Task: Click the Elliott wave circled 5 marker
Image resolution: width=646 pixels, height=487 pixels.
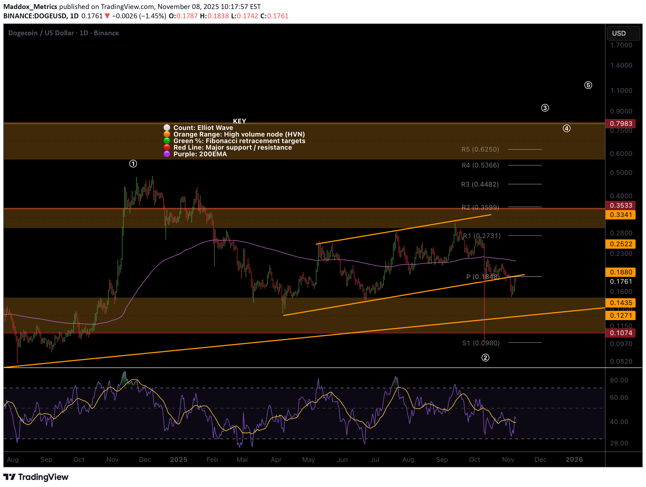Action: tap(588, 85)
